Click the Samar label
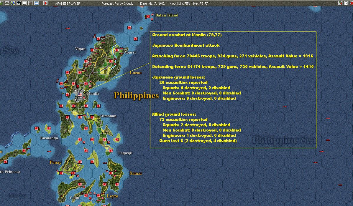353x206 pixels. pos(136,173)
